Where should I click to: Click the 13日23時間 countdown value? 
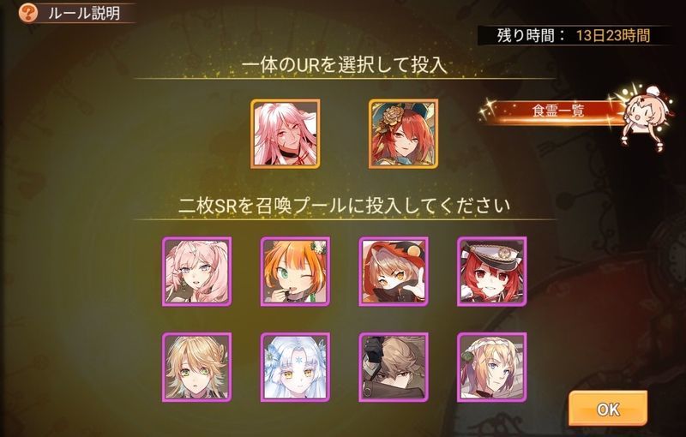pyautogui.click(x=612, y=35)
